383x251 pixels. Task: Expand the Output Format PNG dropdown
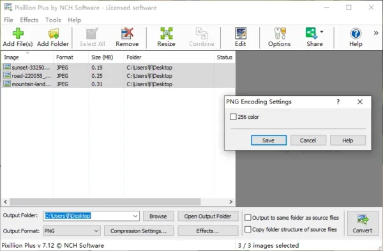pos(96,231)
